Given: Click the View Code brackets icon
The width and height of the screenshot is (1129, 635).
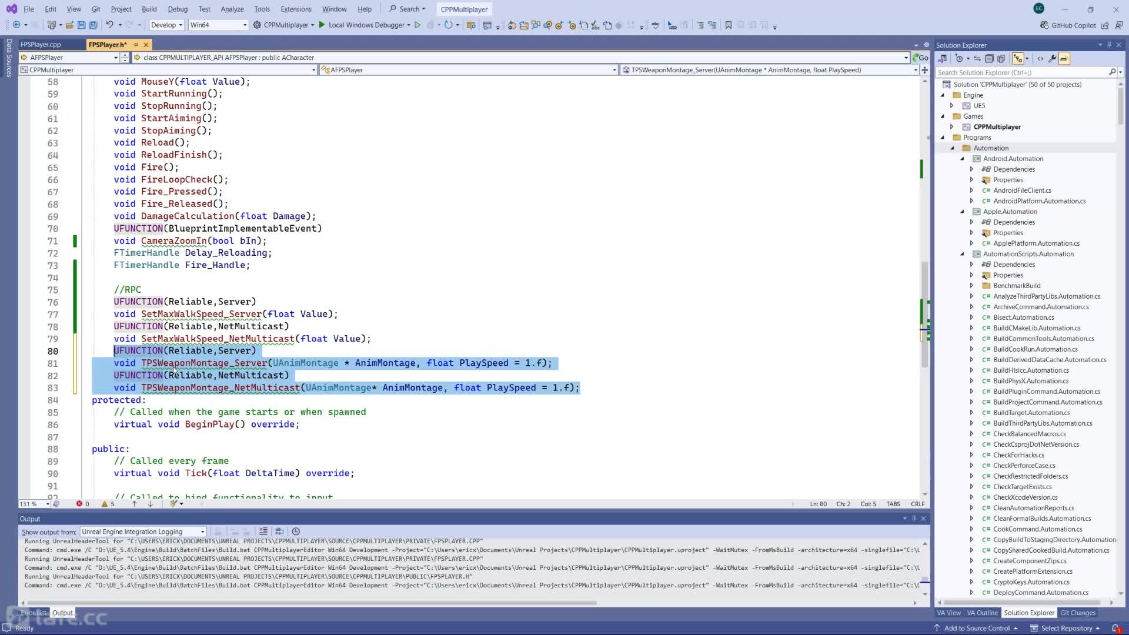Looking at the screenshot, I should click(x=1040, y=58).
